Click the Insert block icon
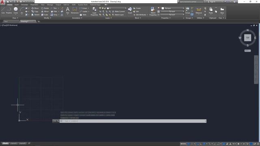This screenshot has width=260, height=146. pyautogui.click(x=130, y=10)
